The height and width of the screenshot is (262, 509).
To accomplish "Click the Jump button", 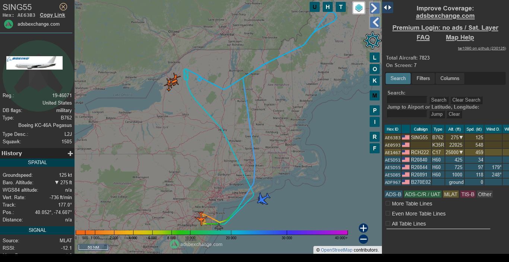I will click(x=437, y=114).
